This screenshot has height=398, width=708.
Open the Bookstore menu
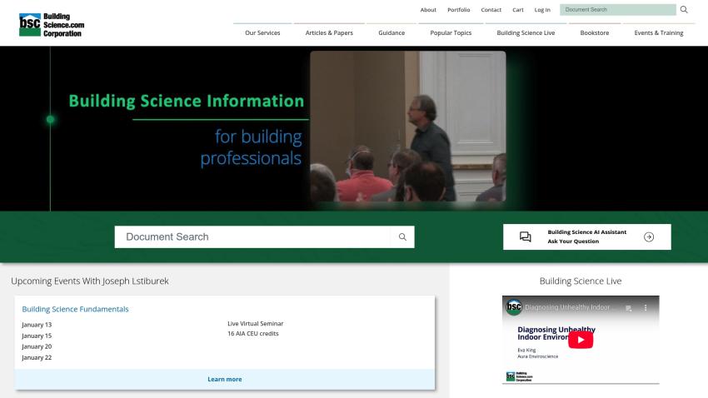tap(594, 33)
